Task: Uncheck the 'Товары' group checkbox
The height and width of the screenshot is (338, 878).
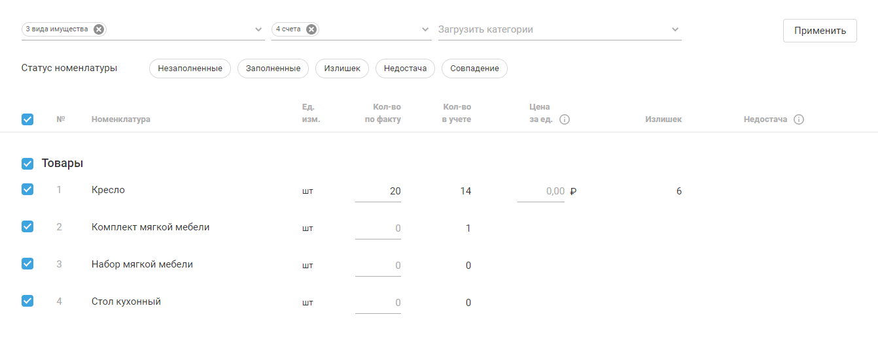Action: pyautogui.click(x=27, y=163)
